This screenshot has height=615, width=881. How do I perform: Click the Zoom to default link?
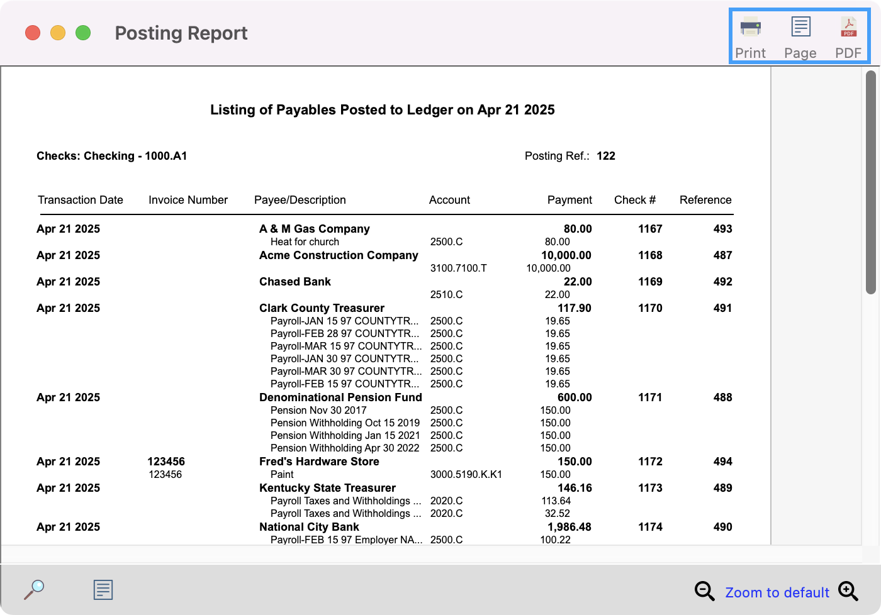point(777,592)
